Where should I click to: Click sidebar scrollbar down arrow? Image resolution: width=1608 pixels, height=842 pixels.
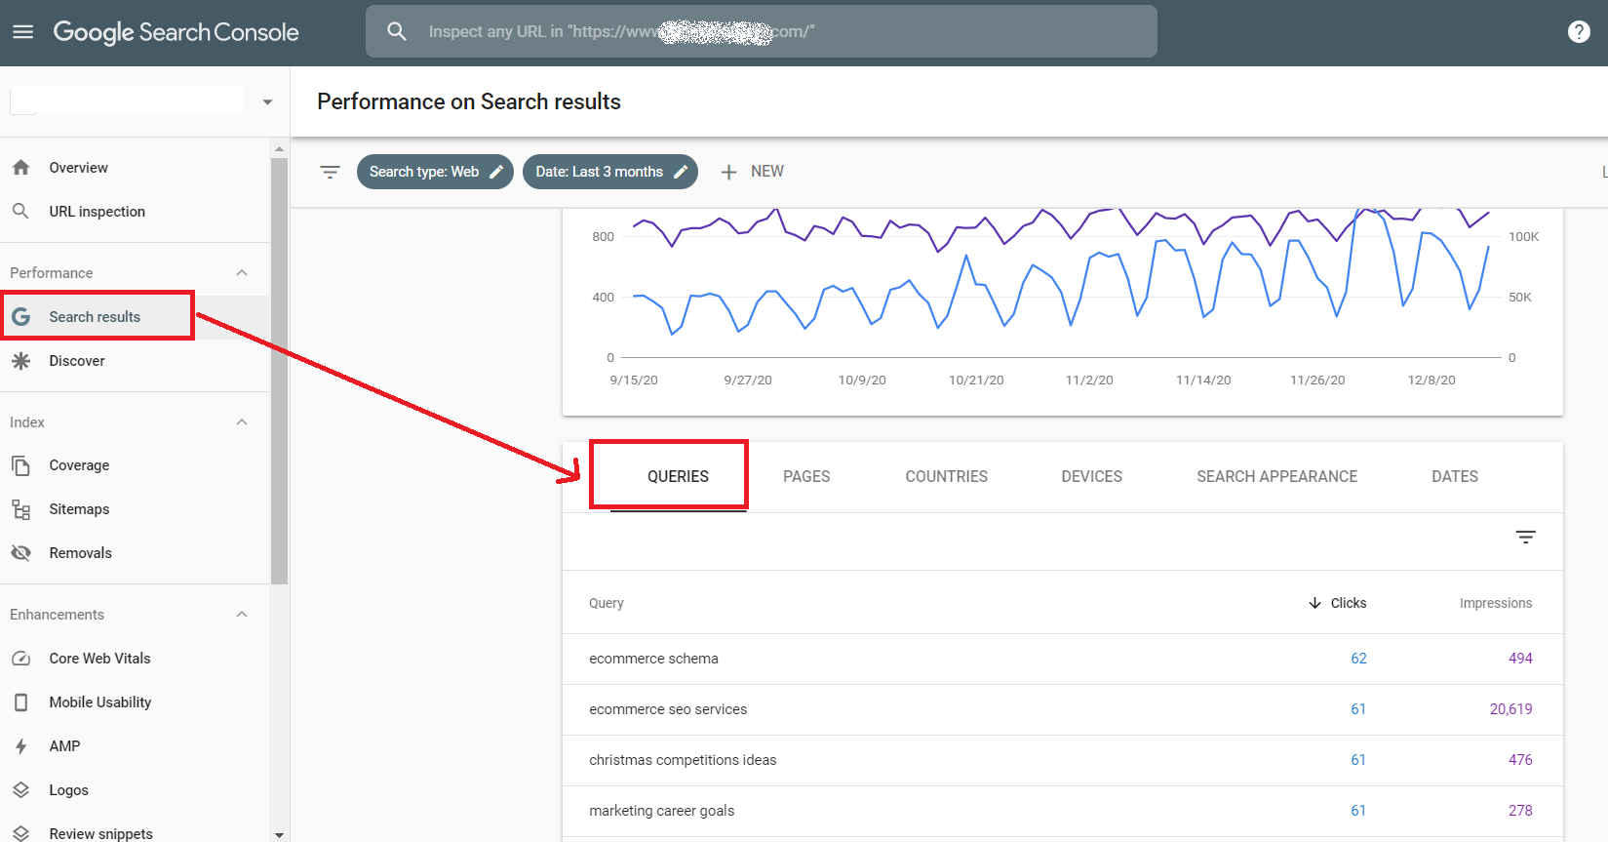(280, 835)
